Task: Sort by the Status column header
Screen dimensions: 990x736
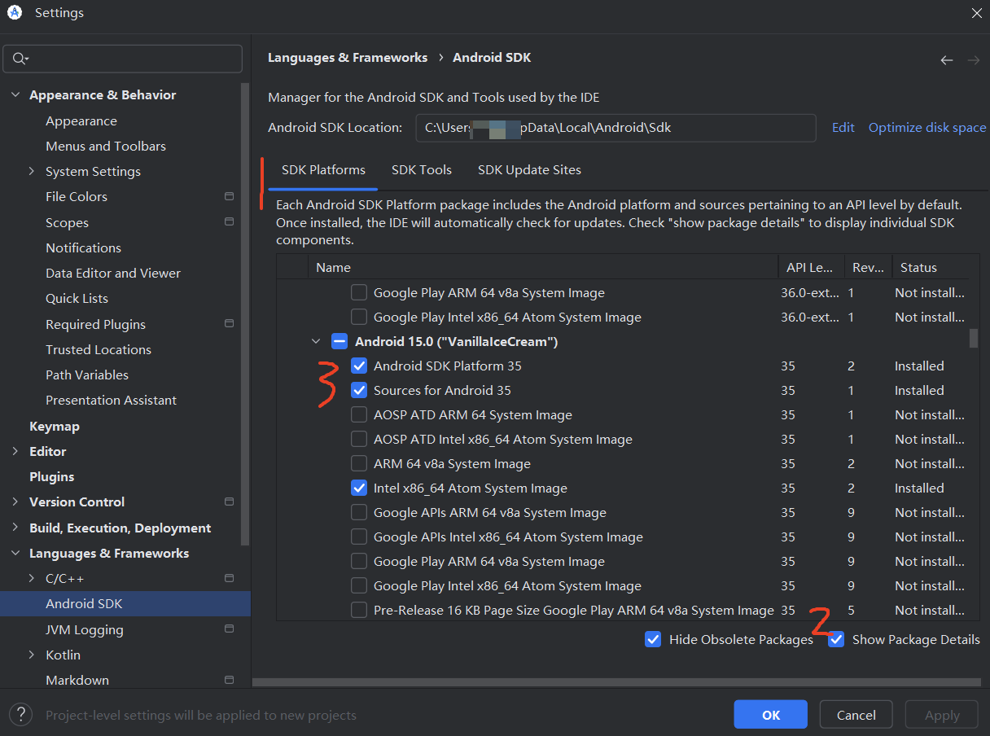Action: click(930, 267)
